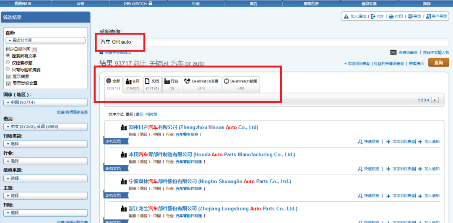The image size is (453, 223).
Task: Click the 汽车 OR auto search field
Action: point(274,42)
